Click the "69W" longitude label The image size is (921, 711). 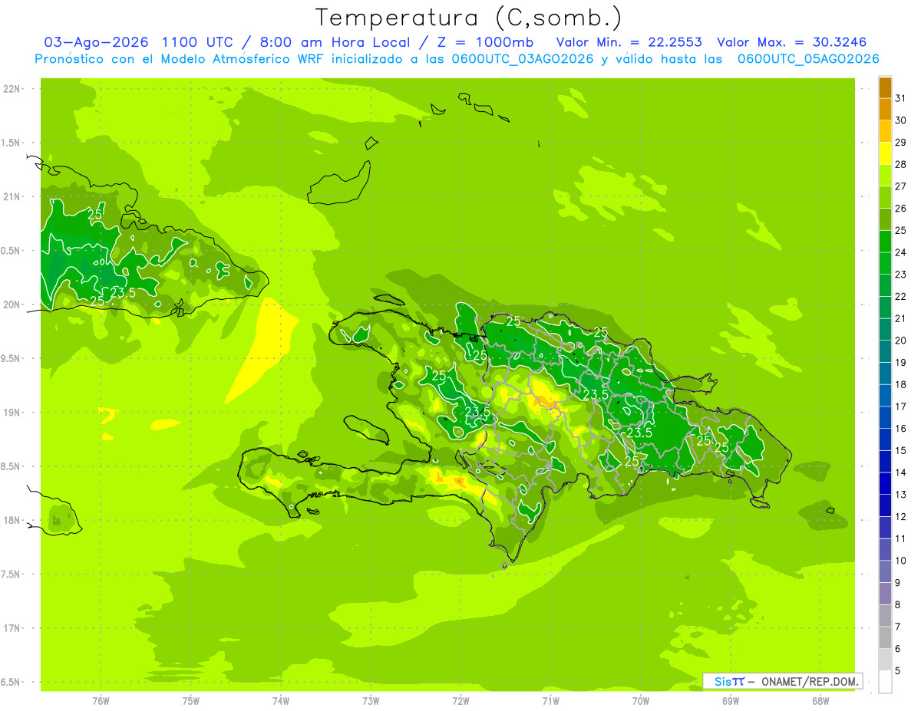click(730, 700)
